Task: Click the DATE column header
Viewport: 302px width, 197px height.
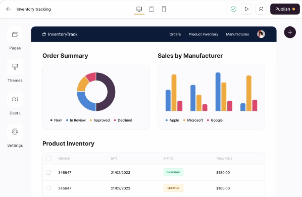Action: [114, 159]
